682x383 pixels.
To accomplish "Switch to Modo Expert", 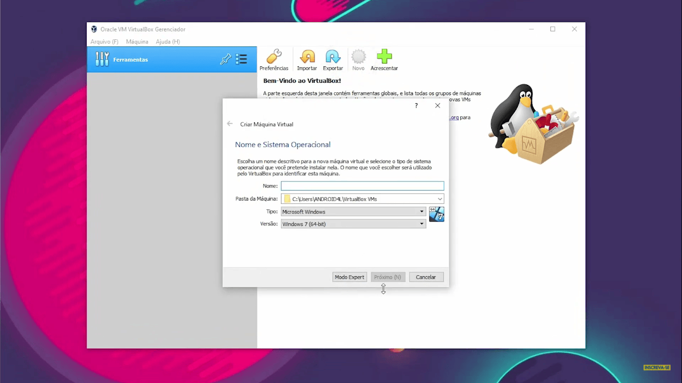I will (349, 277).
